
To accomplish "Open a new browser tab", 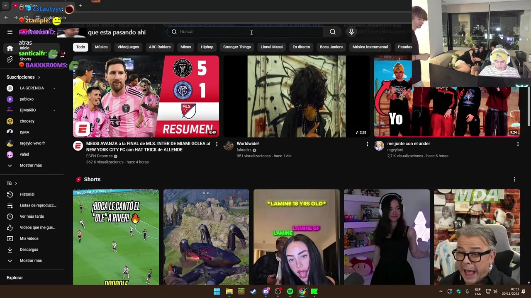I will (80, 6).
